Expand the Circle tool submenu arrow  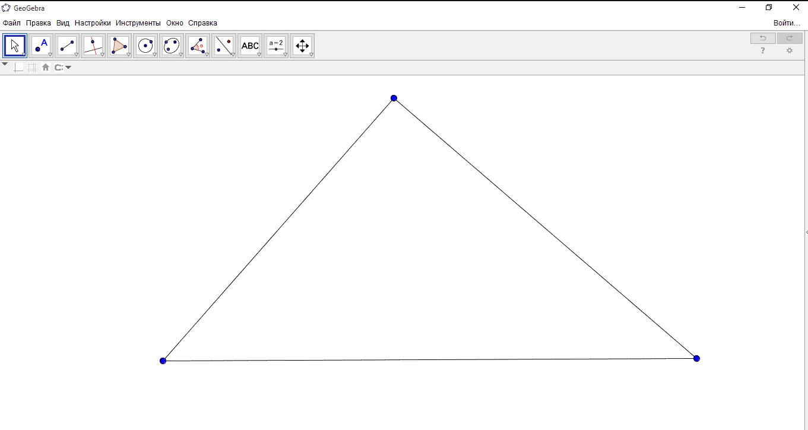(x=154, y=55)
